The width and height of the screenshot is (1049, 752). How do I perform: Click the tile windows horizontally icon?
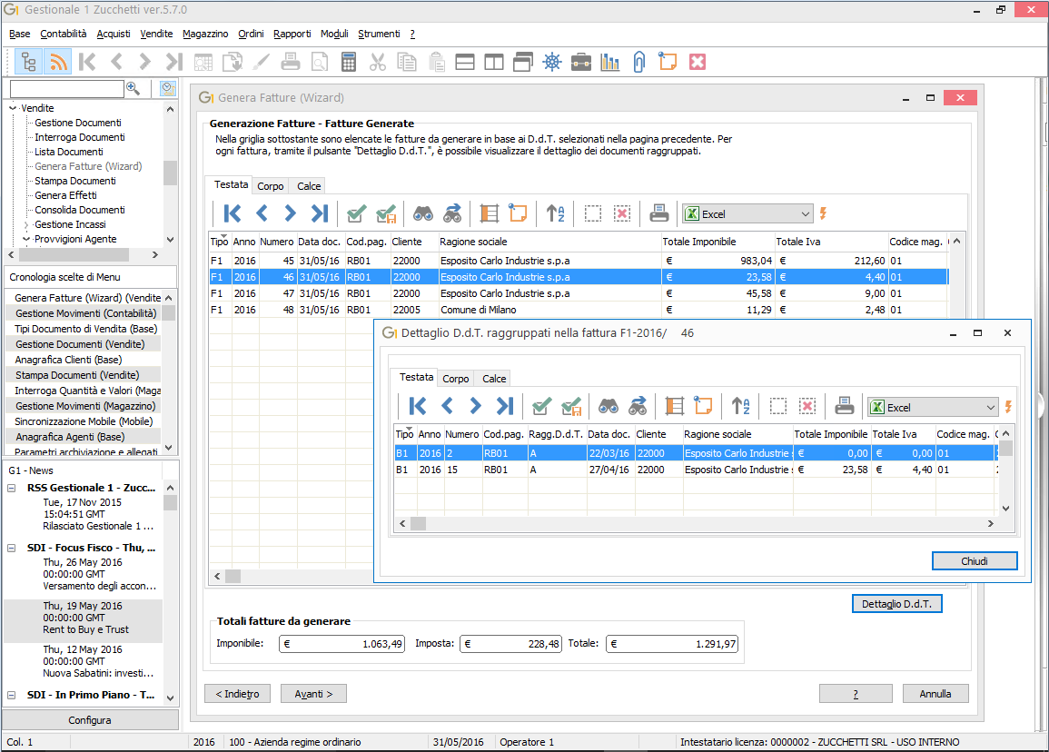[465, 63]
